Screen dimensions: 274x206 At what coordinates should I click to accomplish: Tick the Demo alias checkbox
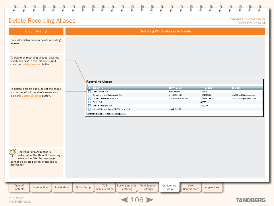90,102
